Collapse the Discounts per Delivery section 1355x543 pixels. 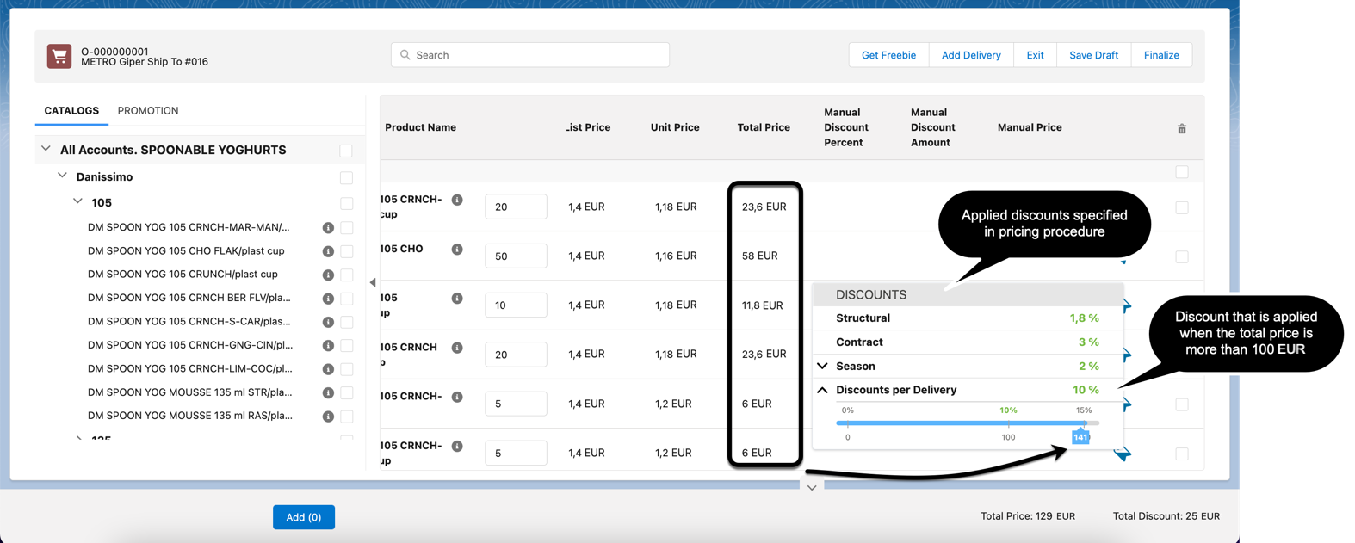tap(823, 390)
